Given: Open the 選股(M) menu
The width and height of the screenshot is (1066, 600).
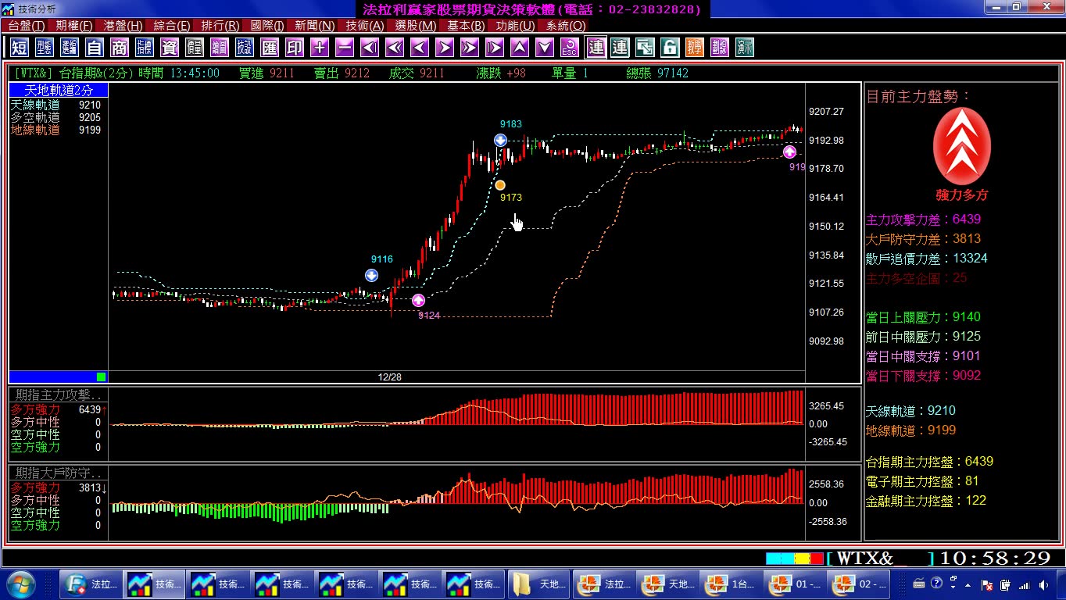Looking at the screenshot, I should click(x=416, y=26).
